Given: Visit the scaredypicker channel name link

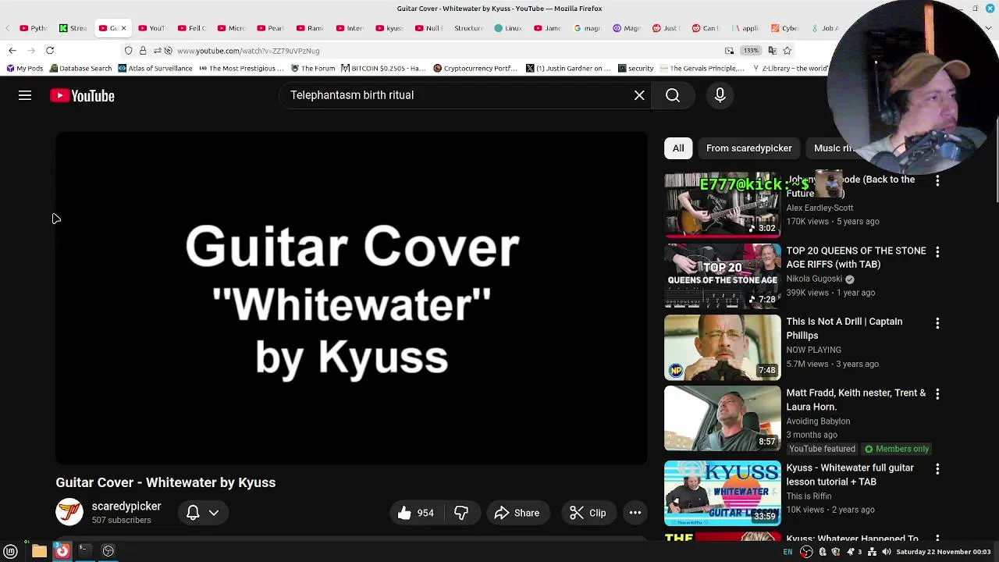Looking at the screenshot, I should point(126,506).
